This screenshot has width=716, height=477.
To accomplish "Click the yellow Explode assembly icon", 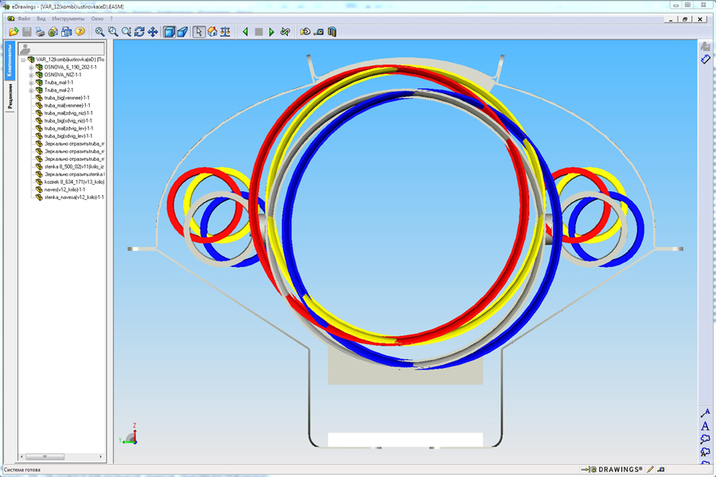I will [305, 32].
